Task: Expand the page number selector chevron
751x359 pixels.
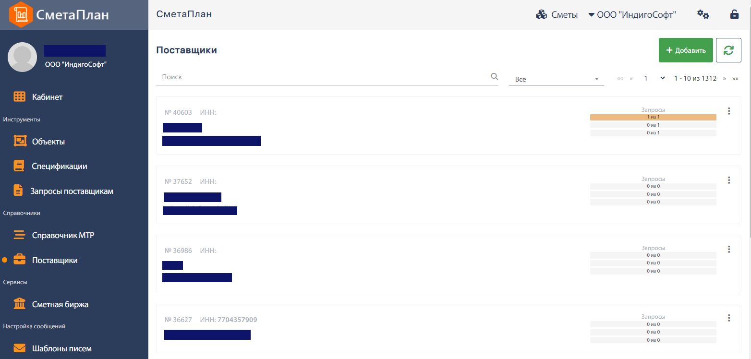Action: 663,78
